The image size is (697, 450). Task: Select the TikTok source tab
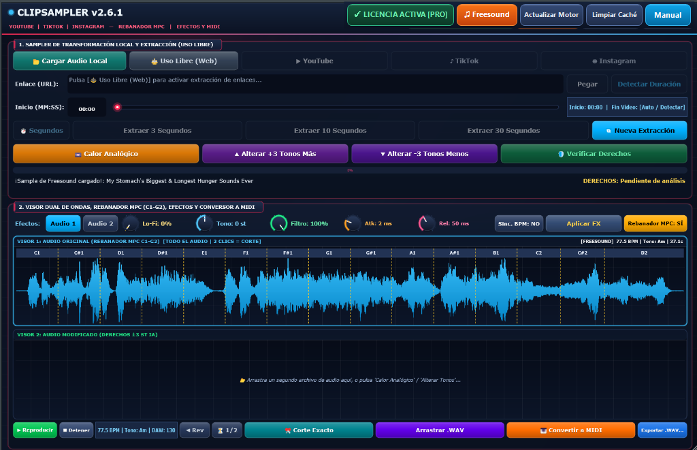[464, 61]
